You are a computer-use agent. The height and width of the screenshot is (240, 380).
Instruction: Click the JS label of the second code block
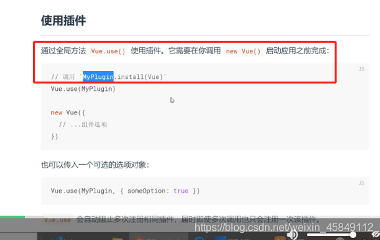coord(362,183)
